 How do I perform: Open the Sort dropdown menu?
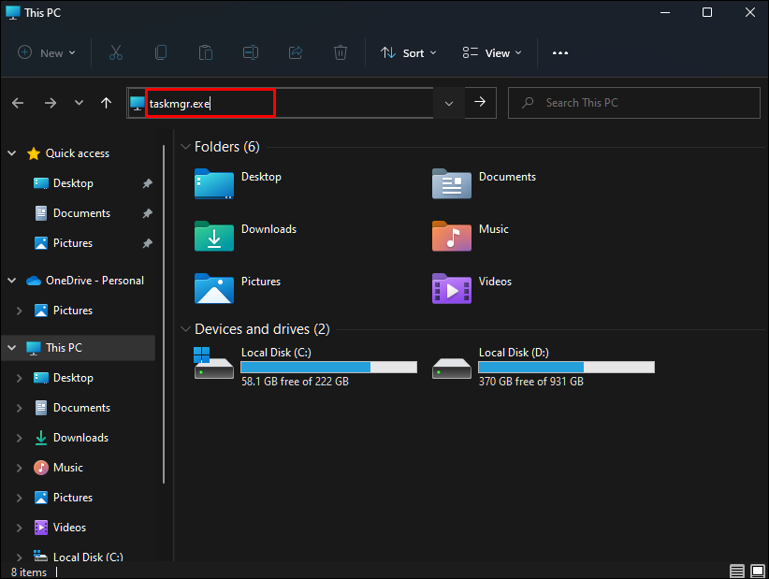(x=409, y=53)
